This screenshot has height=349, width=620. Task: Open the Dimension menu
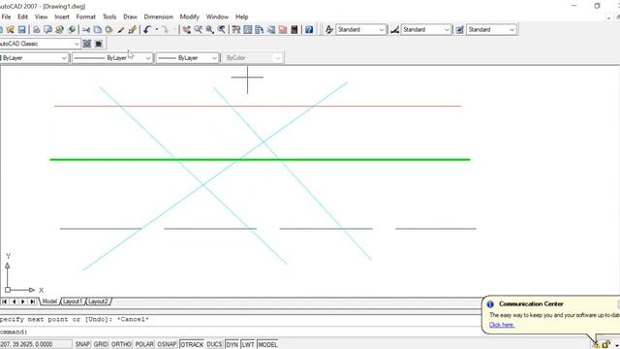click(158, 17)
